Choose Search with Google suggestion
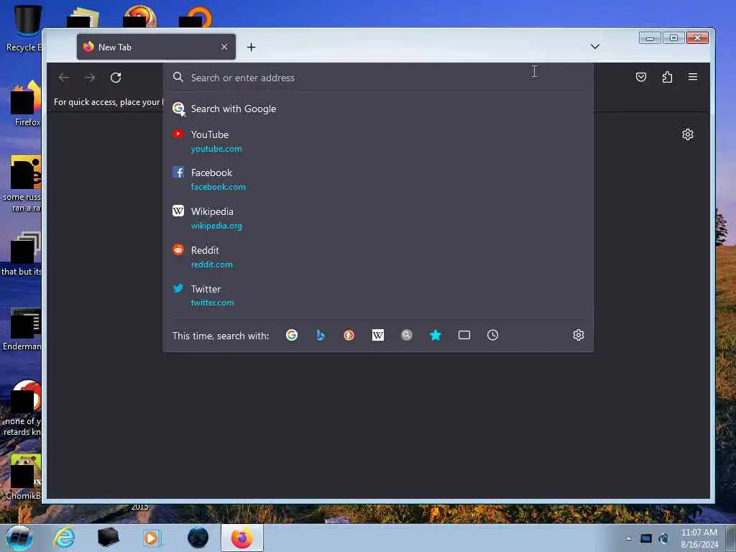736x552 pixels. tap(378, 109)
